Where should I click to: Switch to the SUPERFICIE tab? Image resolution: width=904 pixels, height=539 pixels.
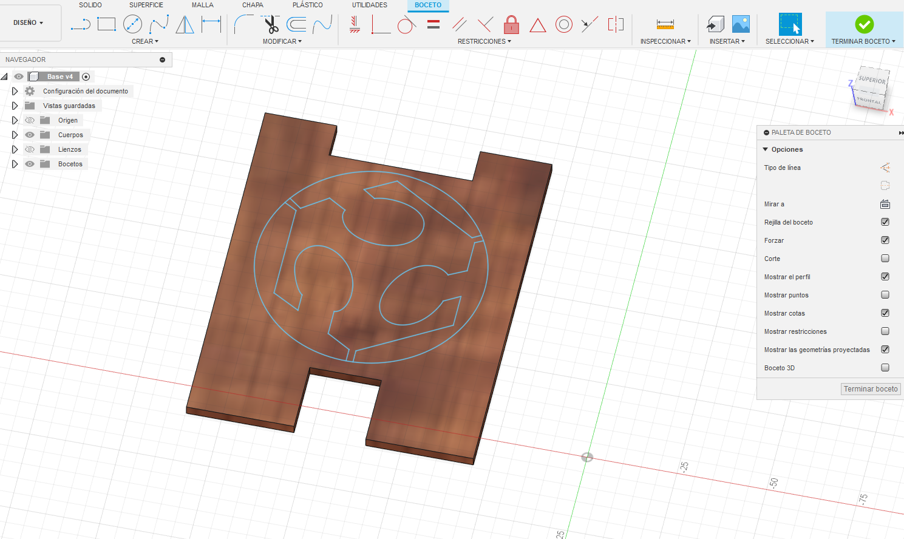[x=146, y=5]
